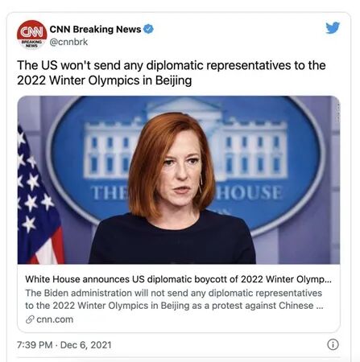This screenshot has height=362, width=360.
Task: Open the White House announces boycott headline
Action: [x=179, y=279]
